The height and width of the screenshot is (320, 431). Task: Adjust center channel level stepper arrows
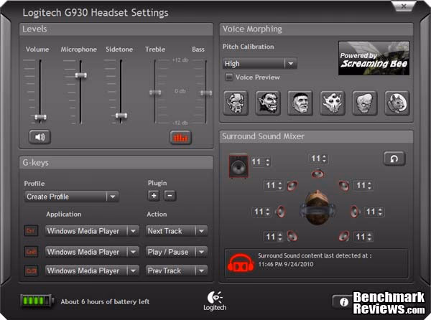pyautogui.click(x=324, y=159)
